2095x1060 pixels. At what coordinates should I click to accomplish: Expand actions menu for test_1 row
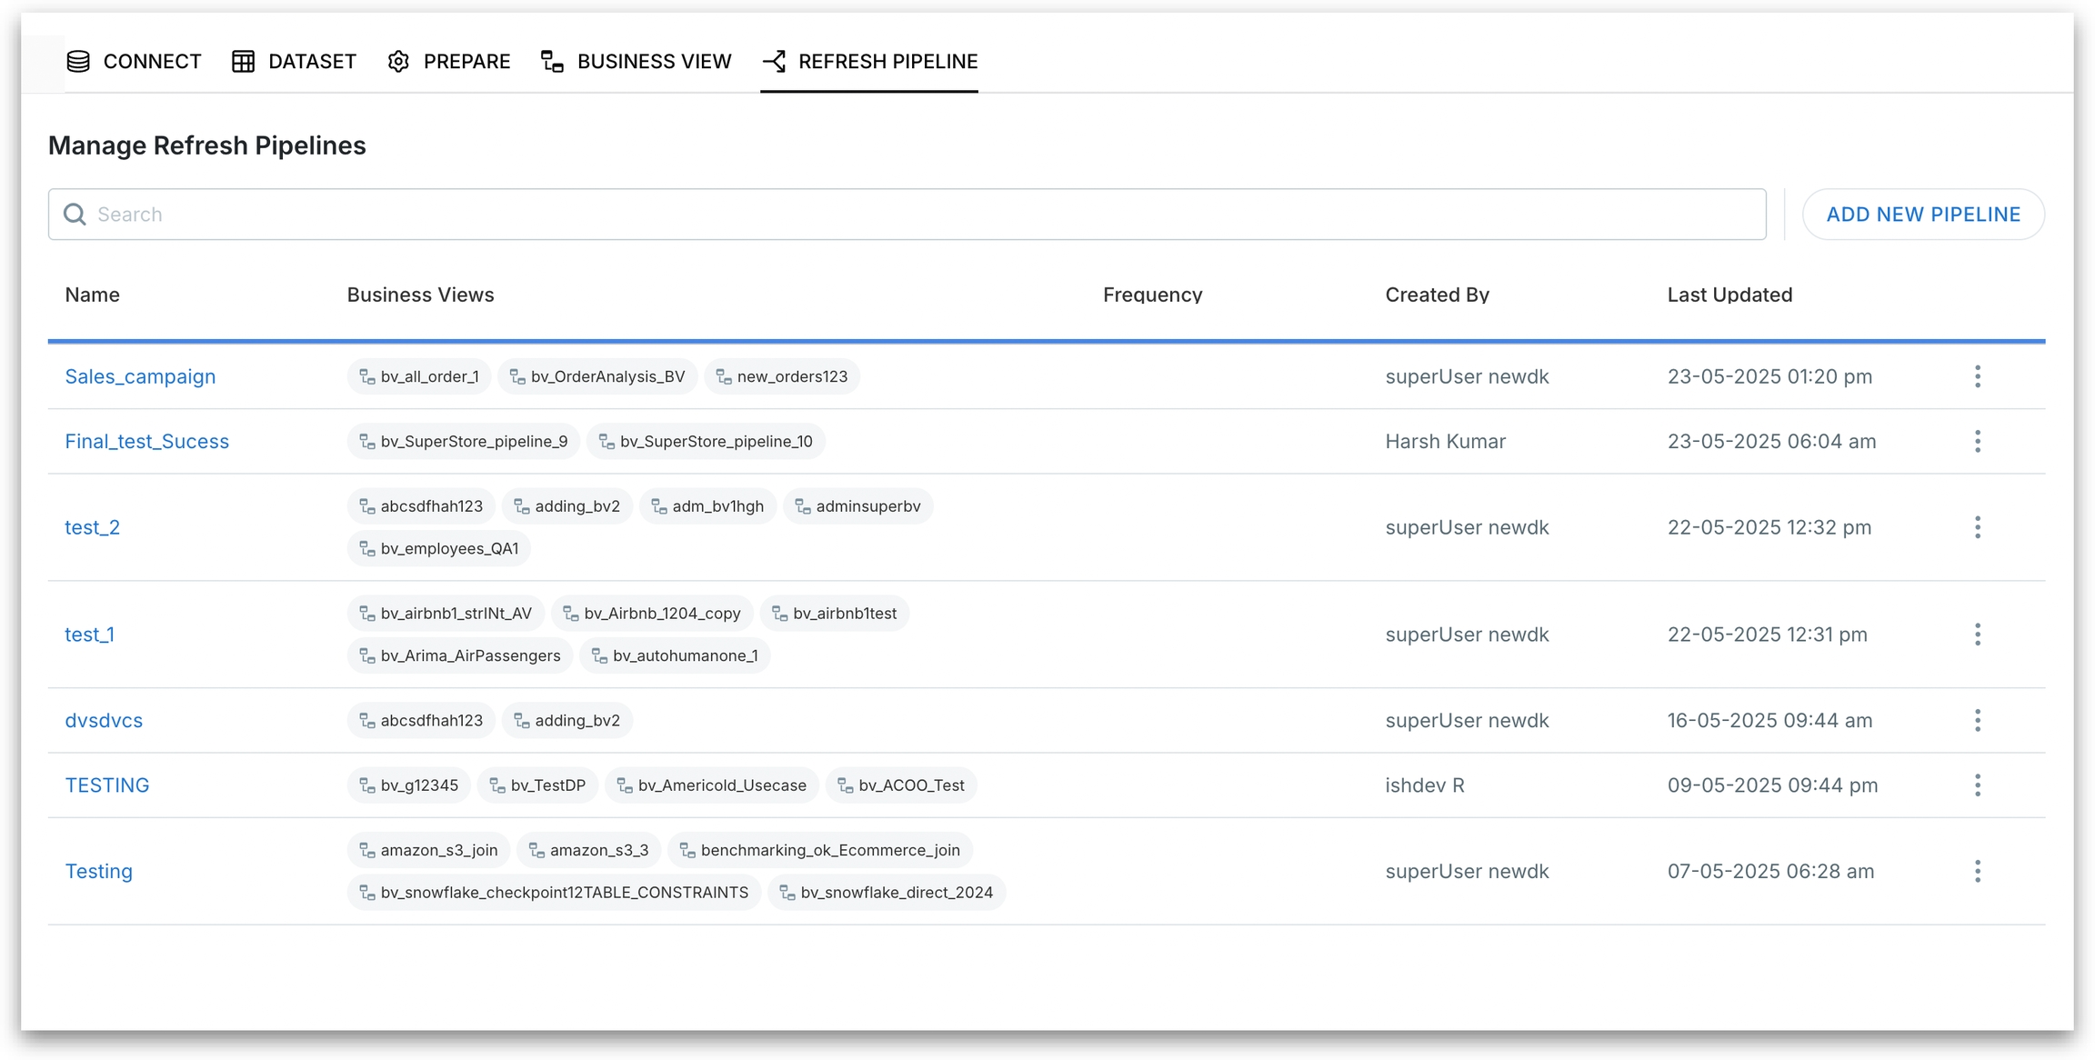pyautogui.click(x=1977, y=635)
